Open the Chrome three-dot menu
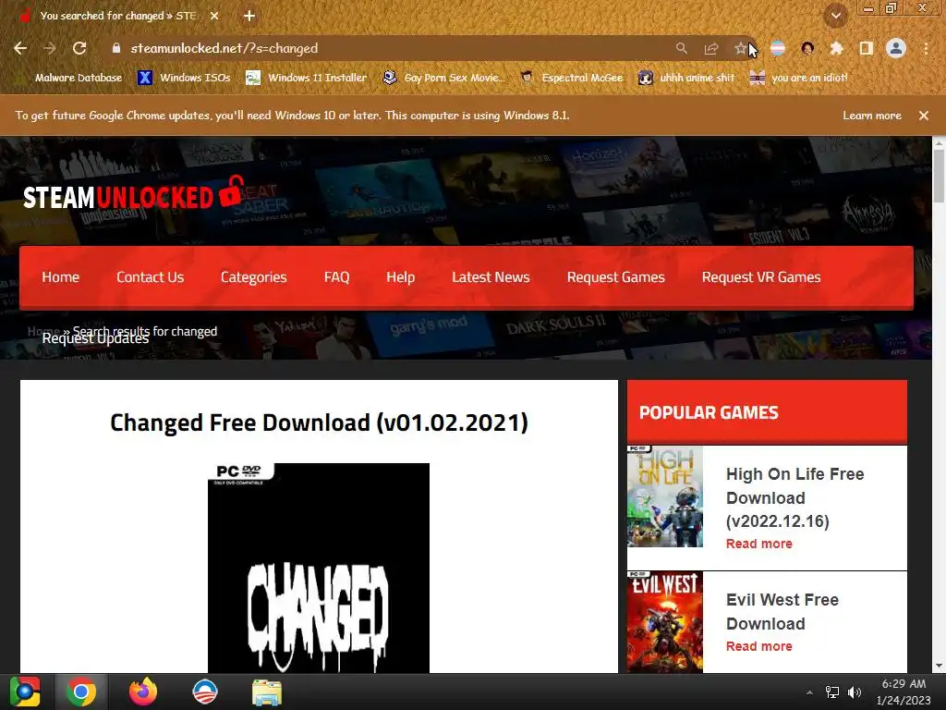 click(x=926, y=48)
